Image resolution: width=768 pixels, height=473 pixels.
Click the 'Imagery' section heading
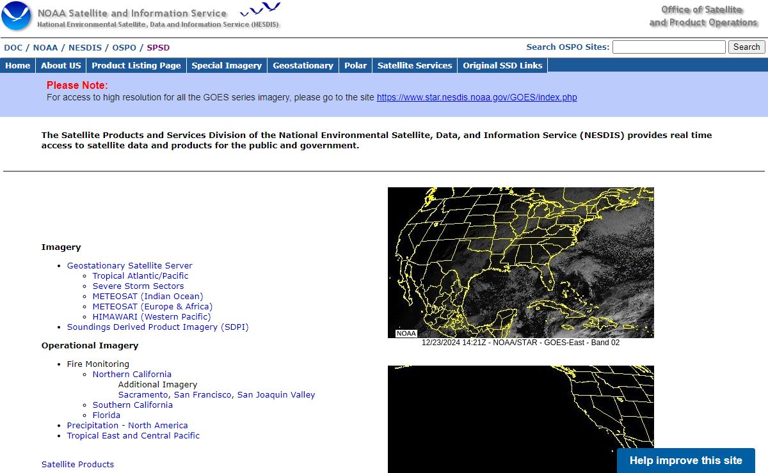coord(61,247)
